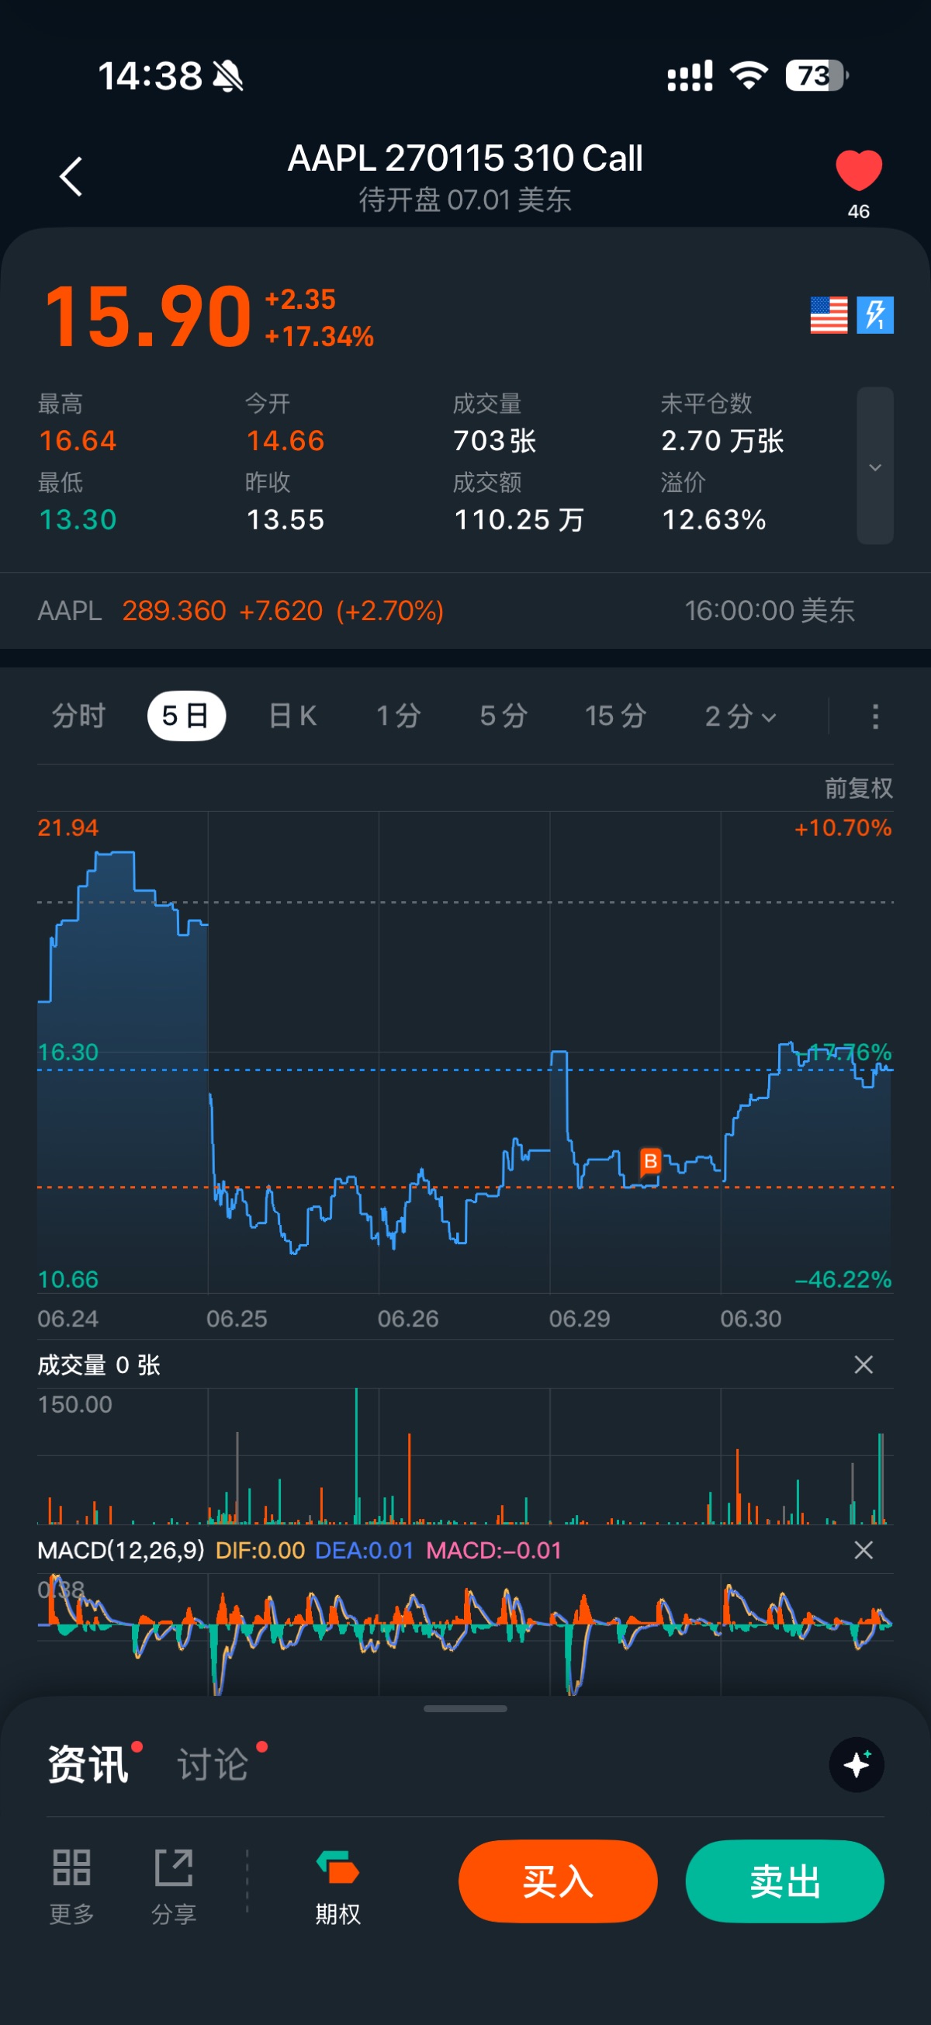Open the 更多 grid menu icon
Viewport: 931px width, 2025px height.
71,1885
